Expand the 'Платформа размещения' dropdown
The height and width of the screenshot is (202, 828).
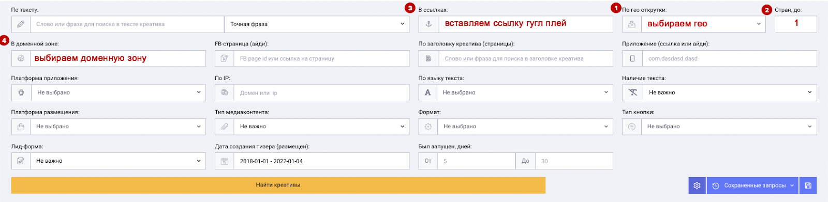coord(118,127)
